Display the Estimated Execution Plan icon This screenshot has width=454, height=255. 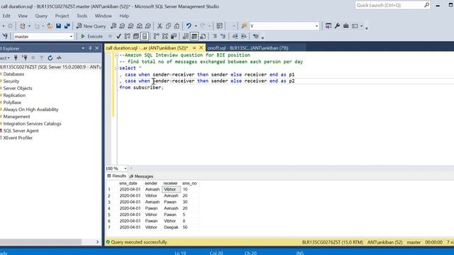point(128,36)
